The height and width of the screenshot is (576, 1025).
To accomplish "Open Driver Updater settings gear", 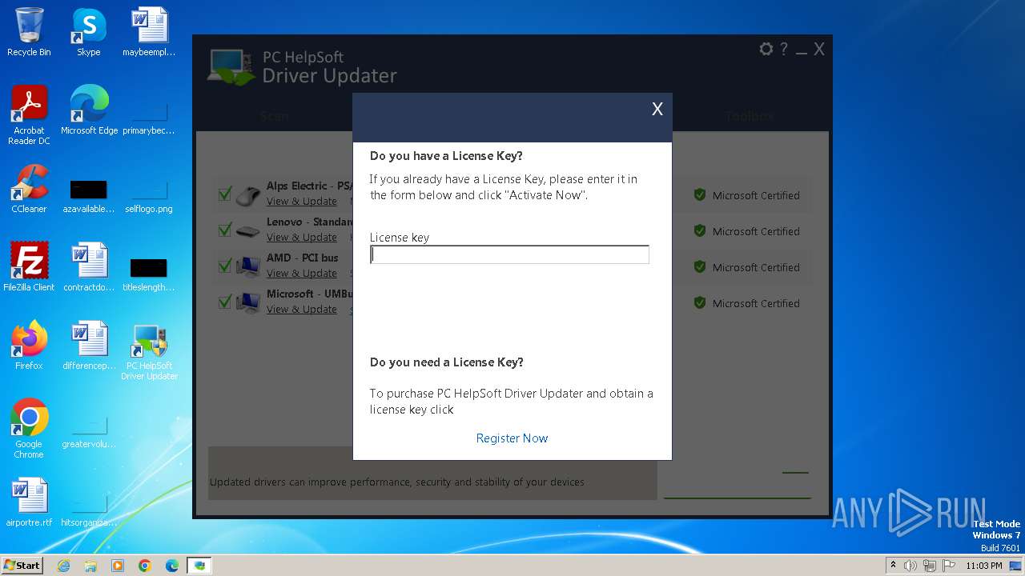I will (x=766, y=49).
